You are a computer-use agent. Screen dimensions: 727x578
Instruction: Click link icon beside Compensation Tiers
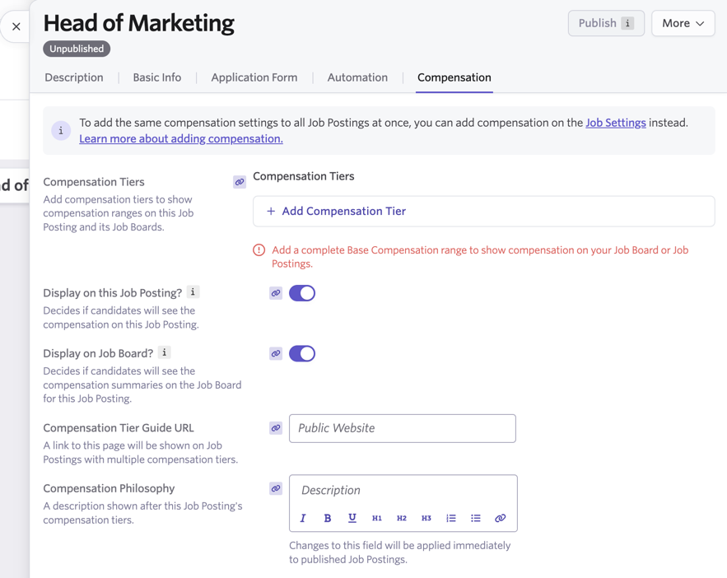[x=240, y=182]
